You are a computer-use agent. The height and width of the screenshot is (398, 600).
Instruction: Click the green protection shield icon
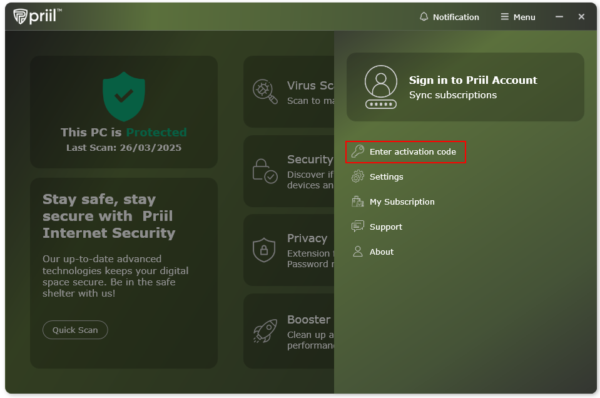point(124,96)
